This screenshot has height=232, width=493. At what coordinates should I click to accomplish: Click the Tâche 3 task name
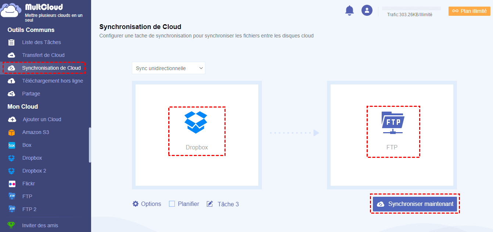pos(228,204)
